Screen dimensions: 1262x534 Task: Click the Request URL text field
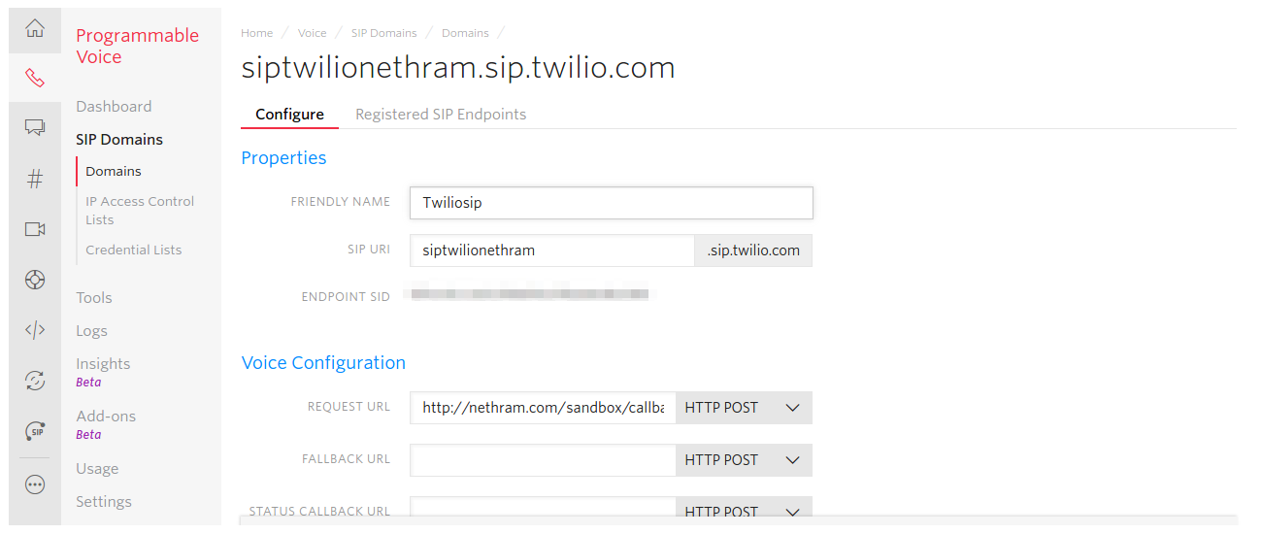coord(543,408)
